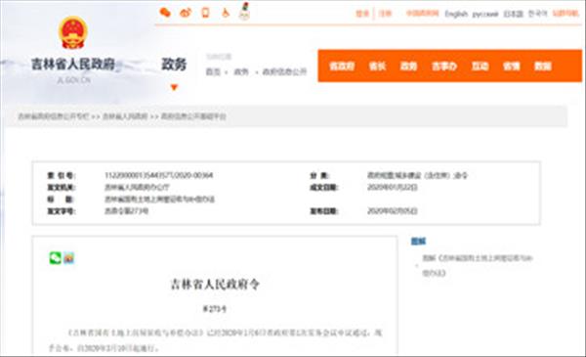Click the 发文机关 value 吉林省人民政府办公厅
Screen dimensions: 586x357
(137, 187)
